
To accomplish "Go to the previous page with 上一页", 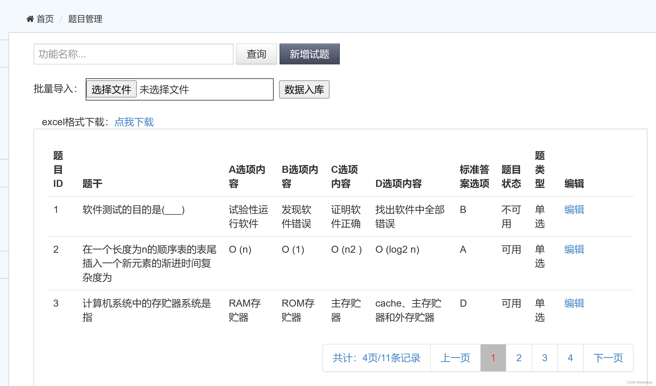I will tap(456, 358).
